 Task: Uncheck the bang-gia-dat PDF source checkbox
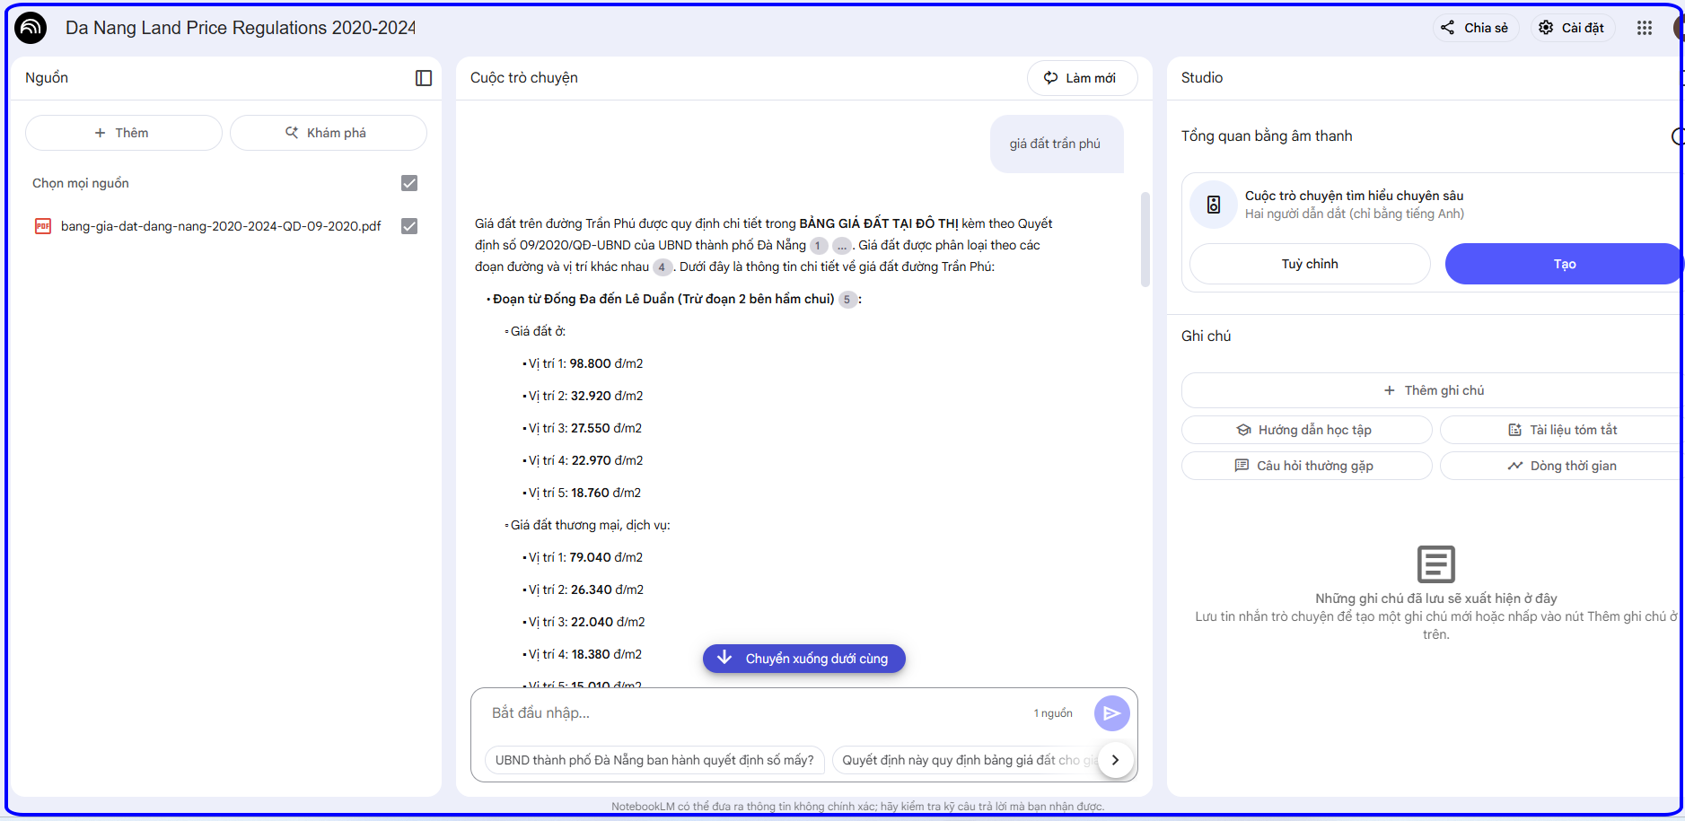(409, 226)
